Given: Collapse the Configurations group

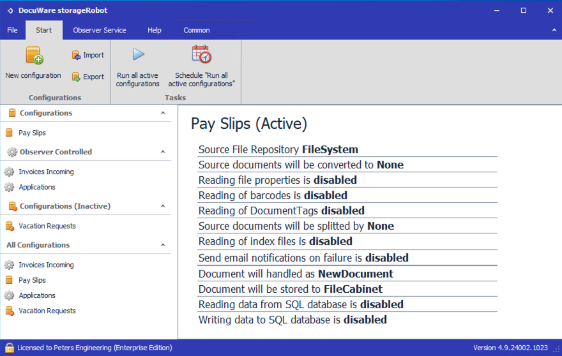Looking at the screenshot, I should click(x=163, y=113).
